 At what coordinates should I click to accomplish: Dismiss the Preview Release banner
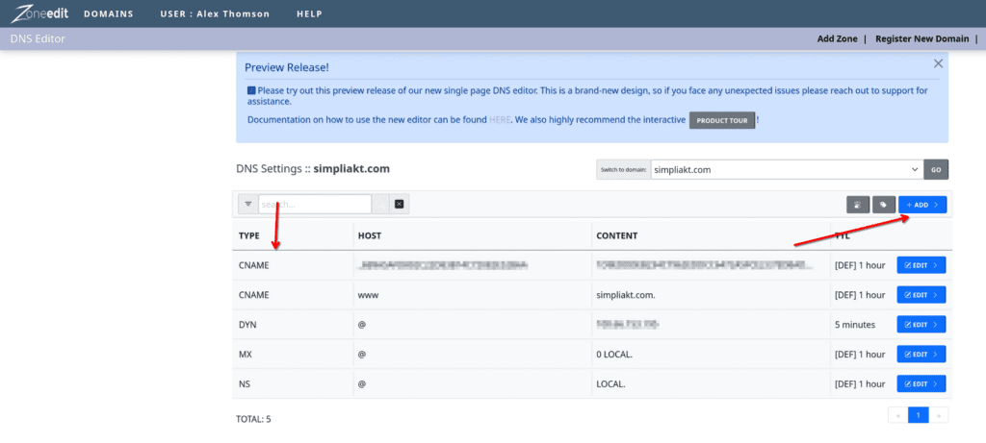938,63
